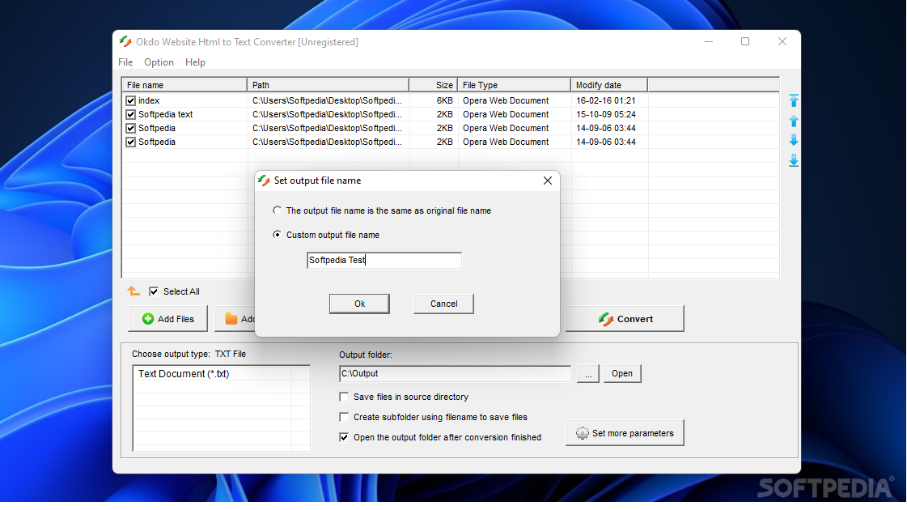
Task: Maximize the Okdo converter window
Action: click(745, 41)
